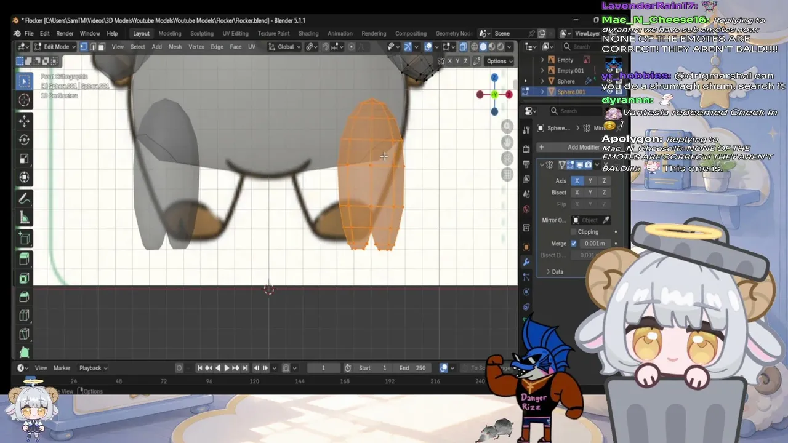This screenshot has width=788, height=443.
Task: Open the Edit menu in top bar
Action: (x=45, y=33)
